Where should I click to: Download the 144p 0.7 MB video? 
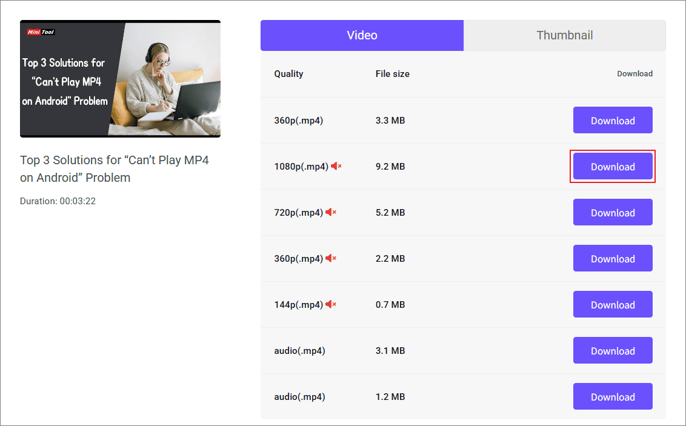tap(613, 305)
